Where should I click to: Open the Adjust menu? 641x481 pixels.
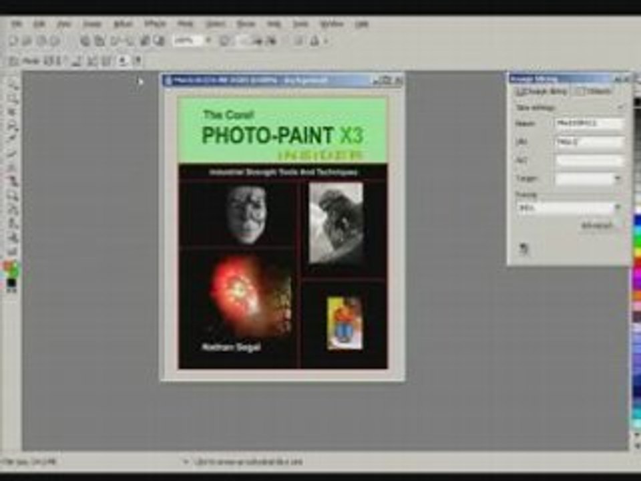(x=123, y=24)
